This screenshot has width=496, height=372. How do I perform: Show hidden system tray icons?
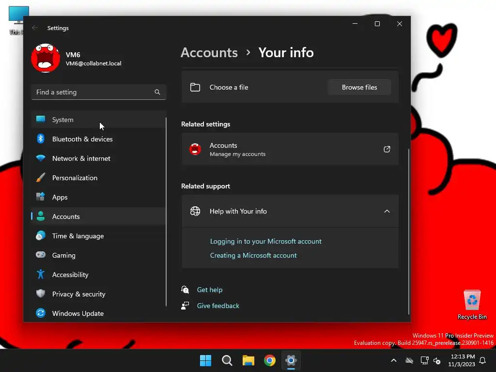click(x=394, y=360)
